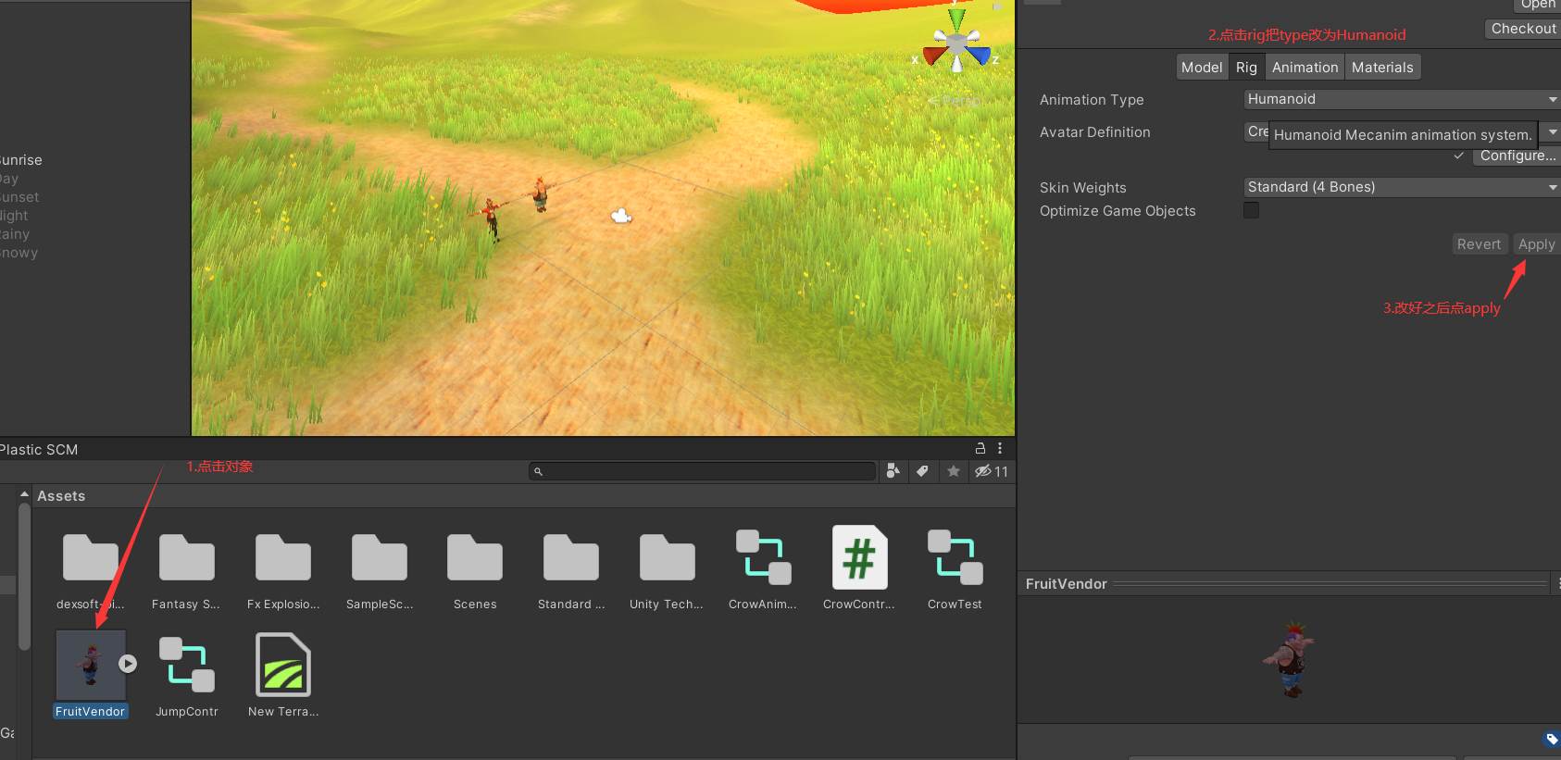Open Search by Label filter

(922, 471)
